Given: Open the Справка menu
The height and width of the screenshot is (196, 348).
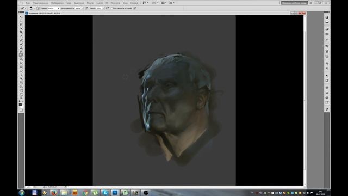Looking at the screenshot, I should [x=134, y=3].
